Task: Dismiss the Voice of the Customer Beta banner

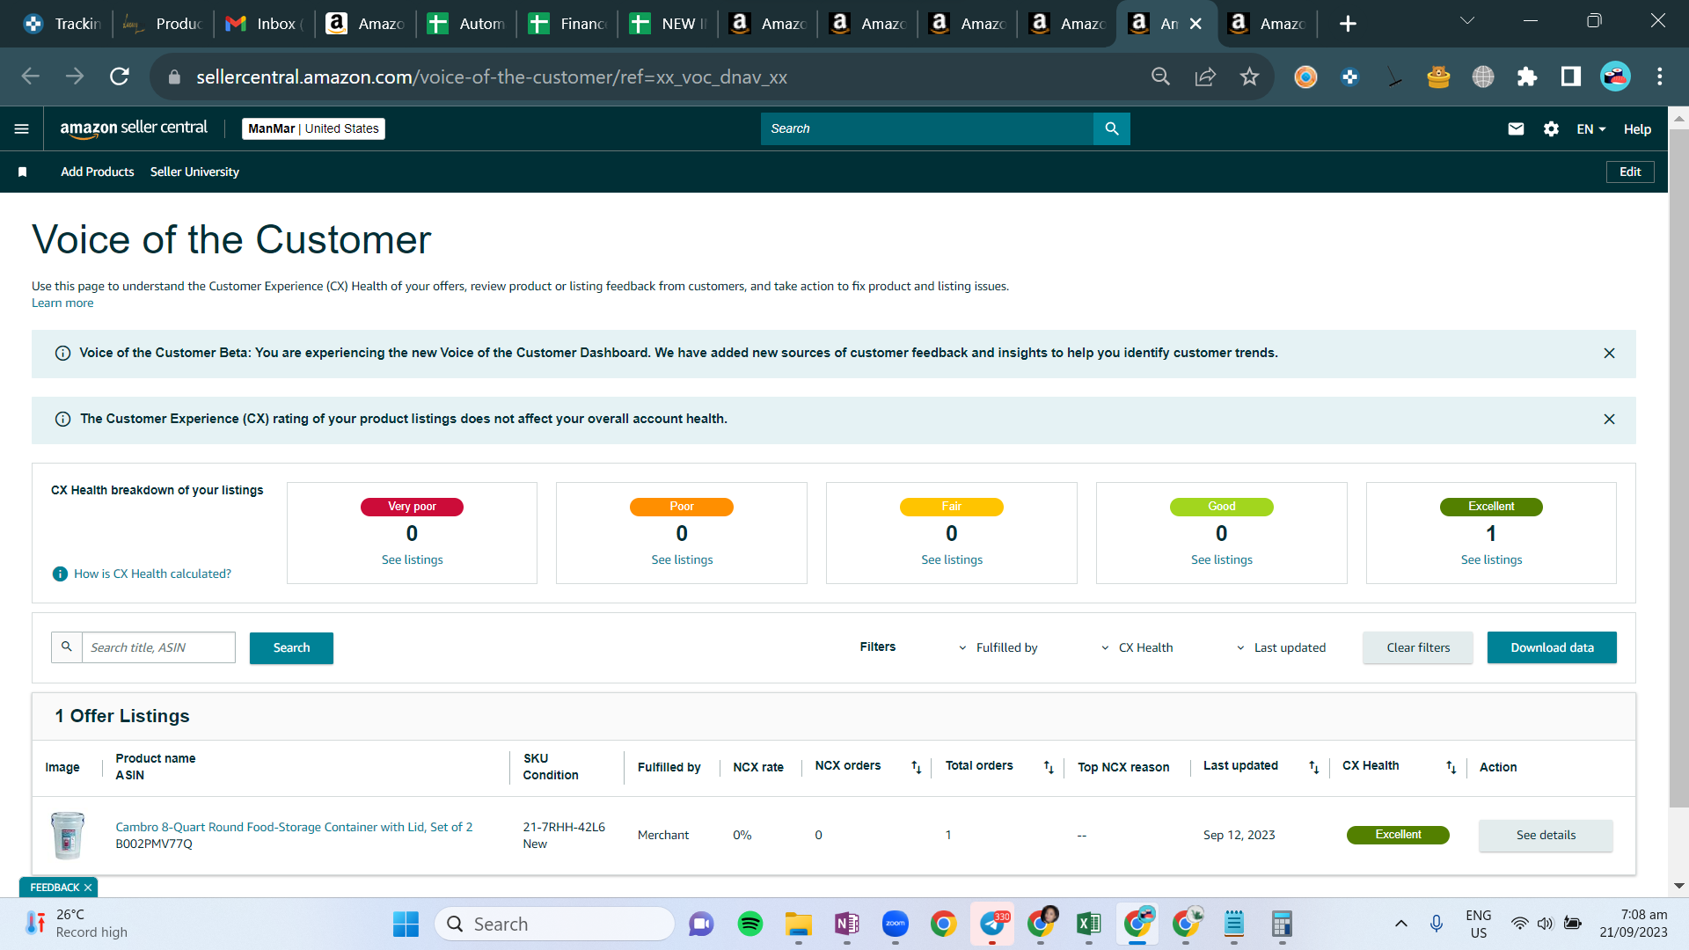Action: [x=1609, y=354]
